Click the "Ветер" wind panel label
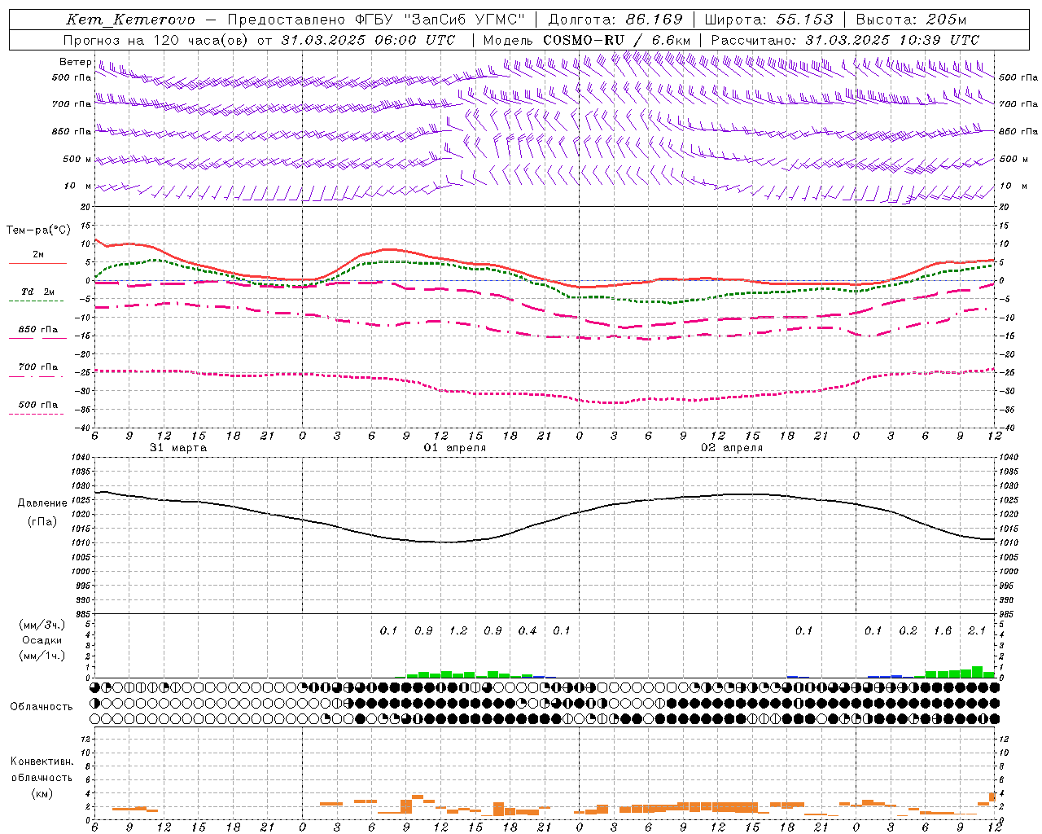This screenshot has height=834, width=1042. point(75,62)
